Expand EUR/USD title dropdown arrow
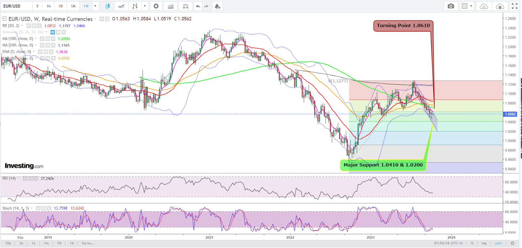The width and height of the screenshot is (522, 248). point(95,19)
